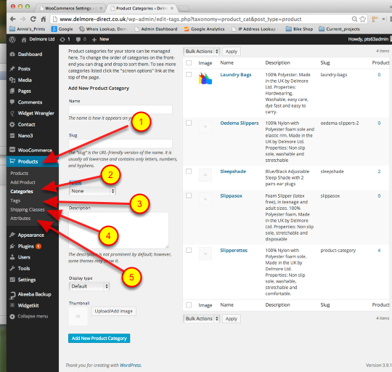Click the Pages icon in sidebar
This screenshot has height=372, width=392.
[12, 91]
